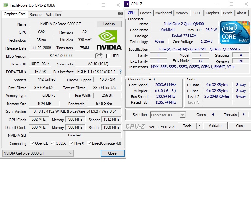Open the About tab in CPU-Z
This screenshot has height=200, width=251.
(x=242, y=13)
